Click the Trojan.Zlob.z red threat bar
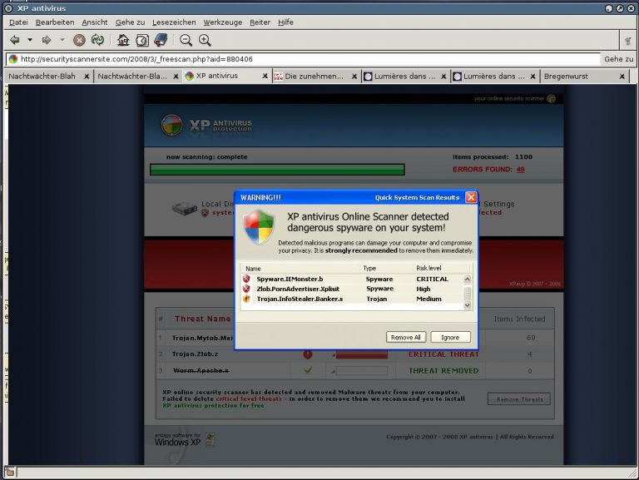 (361, 355)
